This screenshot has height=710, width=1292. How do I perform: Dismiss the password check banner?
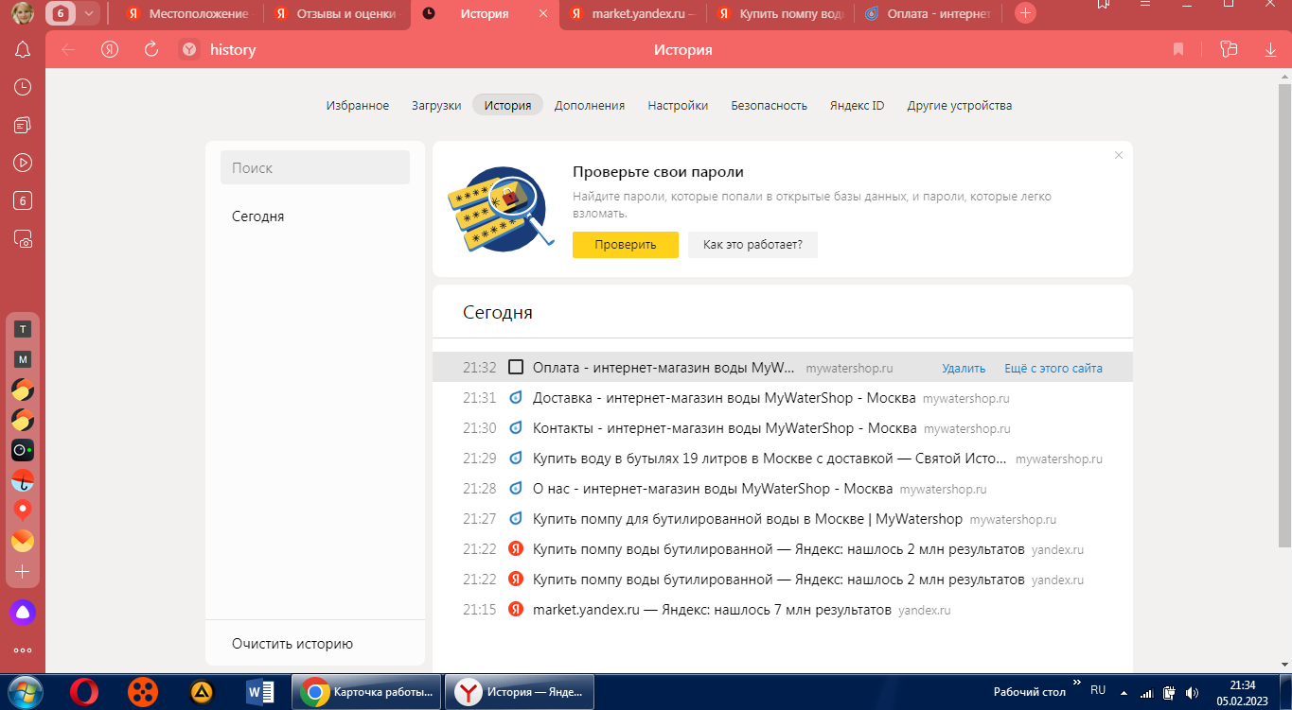click(x=1119, y=155)
